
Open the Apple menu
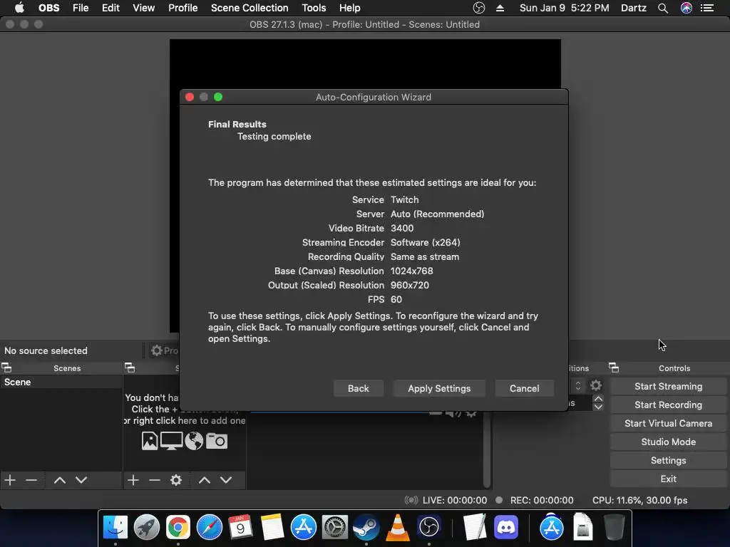(x=19, y=8)
